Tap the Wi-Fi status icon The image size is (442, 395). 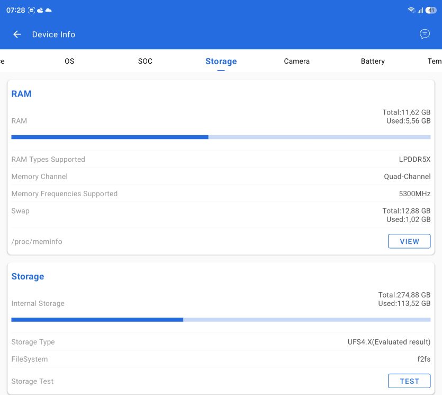[411, 10]
